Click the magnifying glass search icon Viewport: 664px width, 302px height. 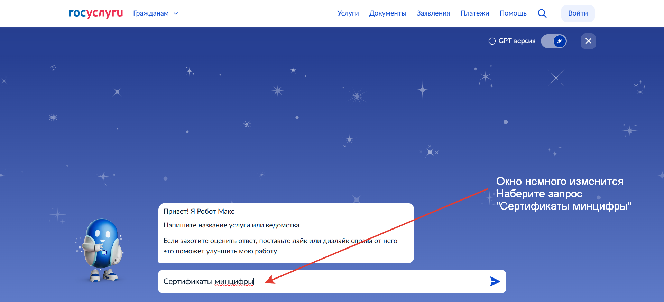(x=542, y=13)
